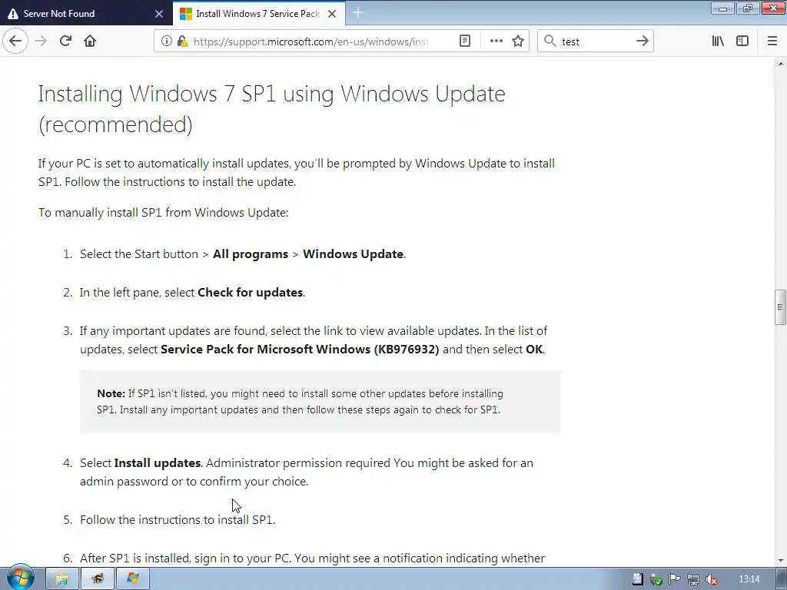Select the Install Windows 7 Service Pack tab

tap(258, 14)
